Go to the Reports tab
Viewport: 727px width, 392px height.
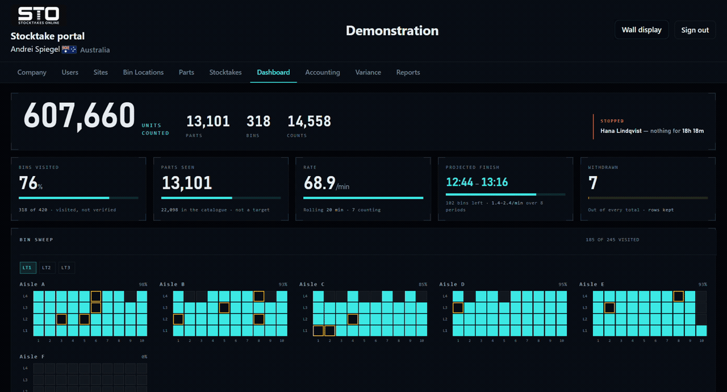pyautogui.click(x=408, y=72)
